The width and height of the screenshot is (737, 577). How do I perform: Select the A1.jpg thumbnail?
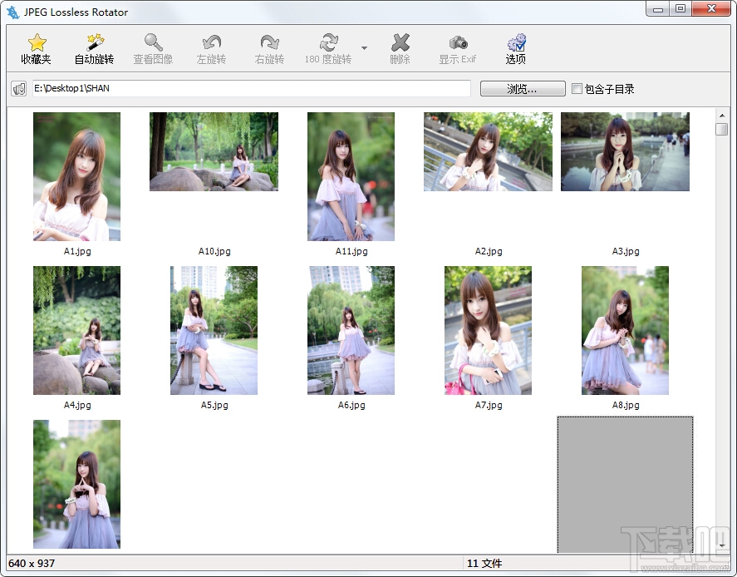[x=76, y=176]
